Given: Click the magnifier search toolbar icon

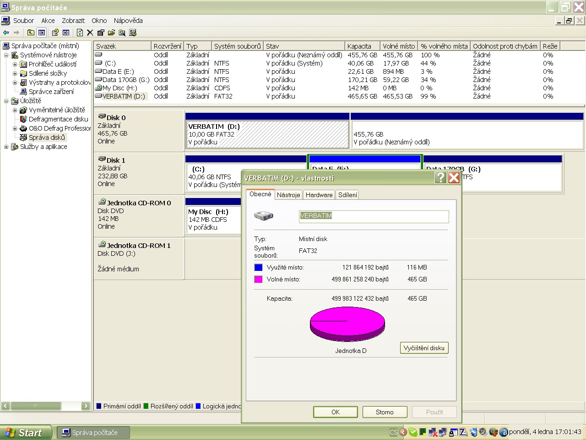Looking at the screenshot, I should 122,33.
